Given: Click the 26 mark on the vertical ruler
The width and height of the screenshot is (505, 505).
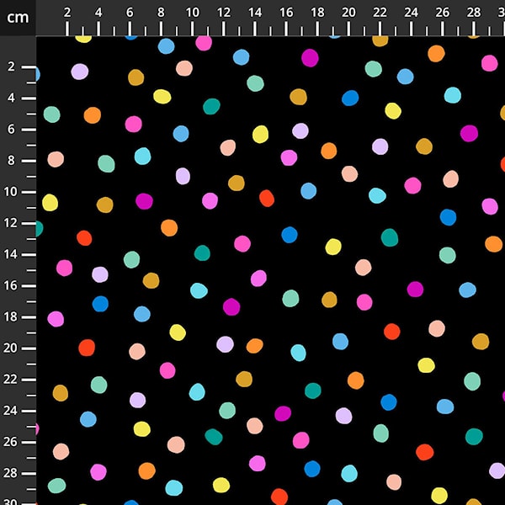Looking at the screenshot, I should coord(13,441).
